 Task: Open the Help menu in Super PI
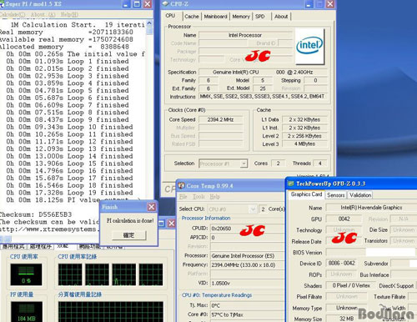pyautogui.click(x=69, y=14)
